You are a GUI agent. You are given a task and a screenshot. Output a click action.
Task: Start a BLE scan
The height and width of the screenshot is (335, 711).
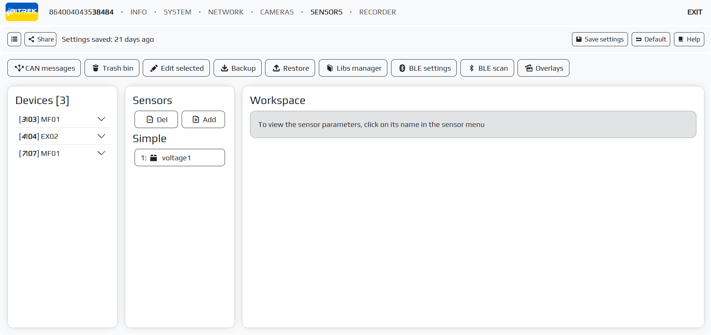pyautogui.click(x=487, y=68)
